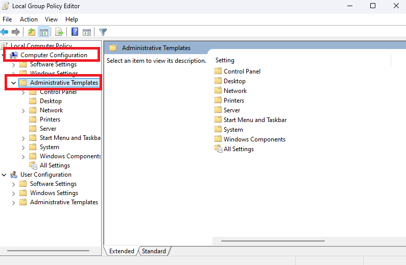Click horizontal scrollbar of tree pane
Viewport: 406px width, 265px height.
(x=48, y=251)
